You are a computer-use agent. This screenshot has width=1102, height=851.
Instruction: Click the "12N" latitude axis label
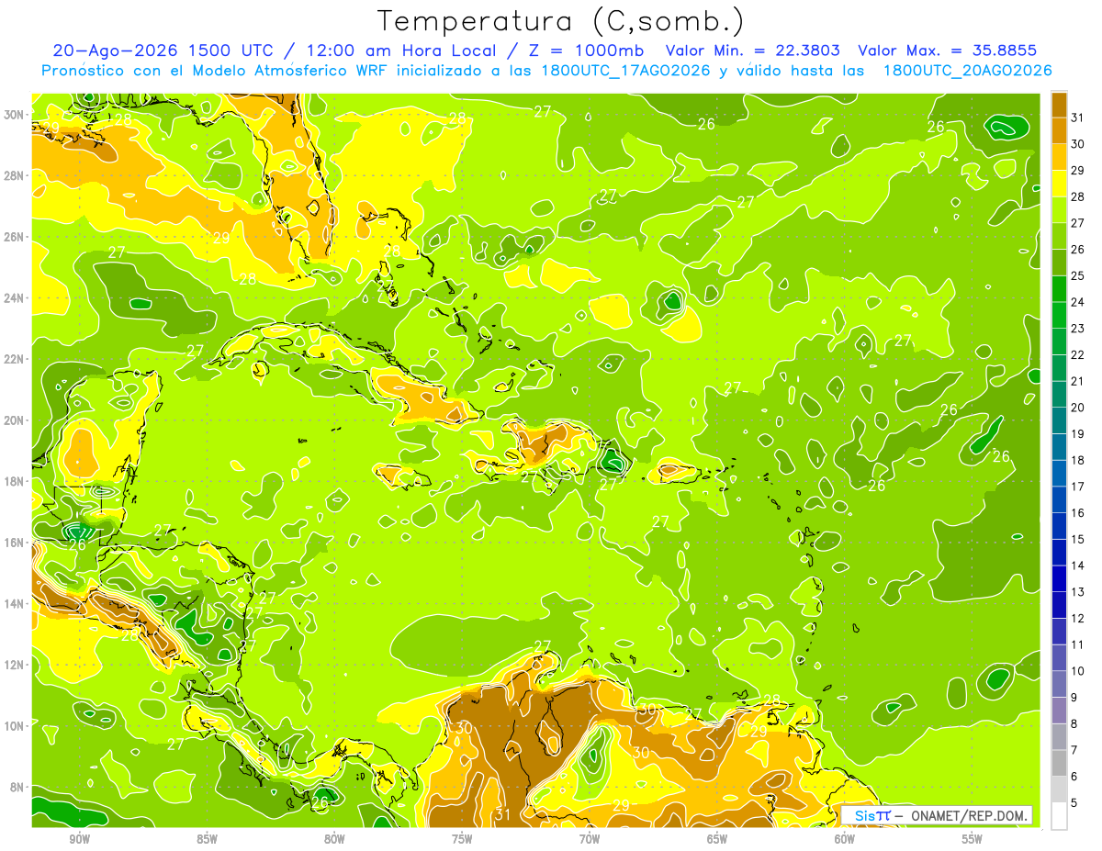(x=14, y=665)
